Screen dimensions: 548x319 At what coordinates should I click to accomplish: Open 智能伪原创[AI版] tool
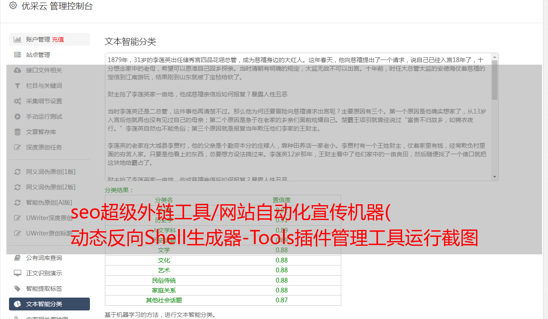[x=49, y=203]
